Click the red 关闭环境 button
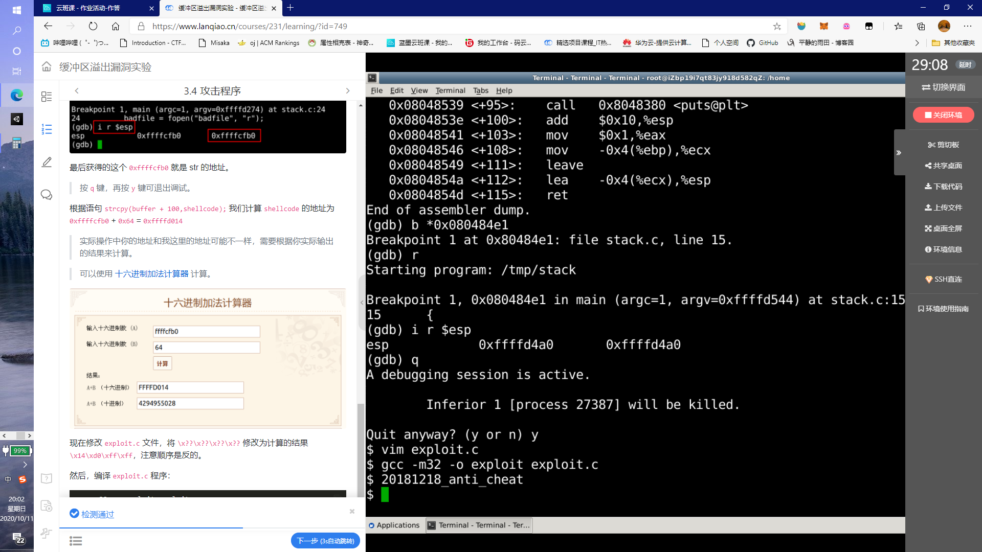 (943, 115)
